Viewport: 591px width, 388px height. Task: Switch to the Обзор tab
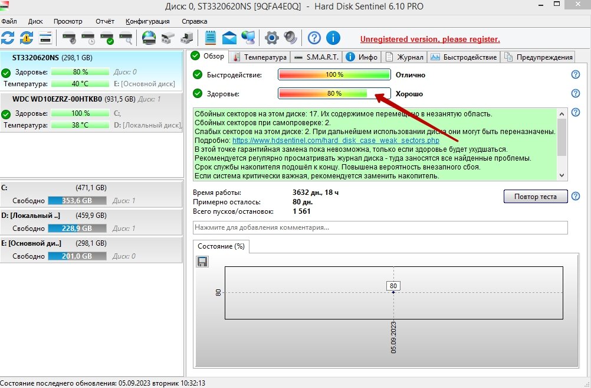(x=208, y=56)
